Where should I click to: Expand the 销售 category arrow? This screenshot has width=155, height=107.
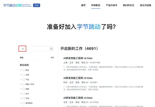coord(21,89)
